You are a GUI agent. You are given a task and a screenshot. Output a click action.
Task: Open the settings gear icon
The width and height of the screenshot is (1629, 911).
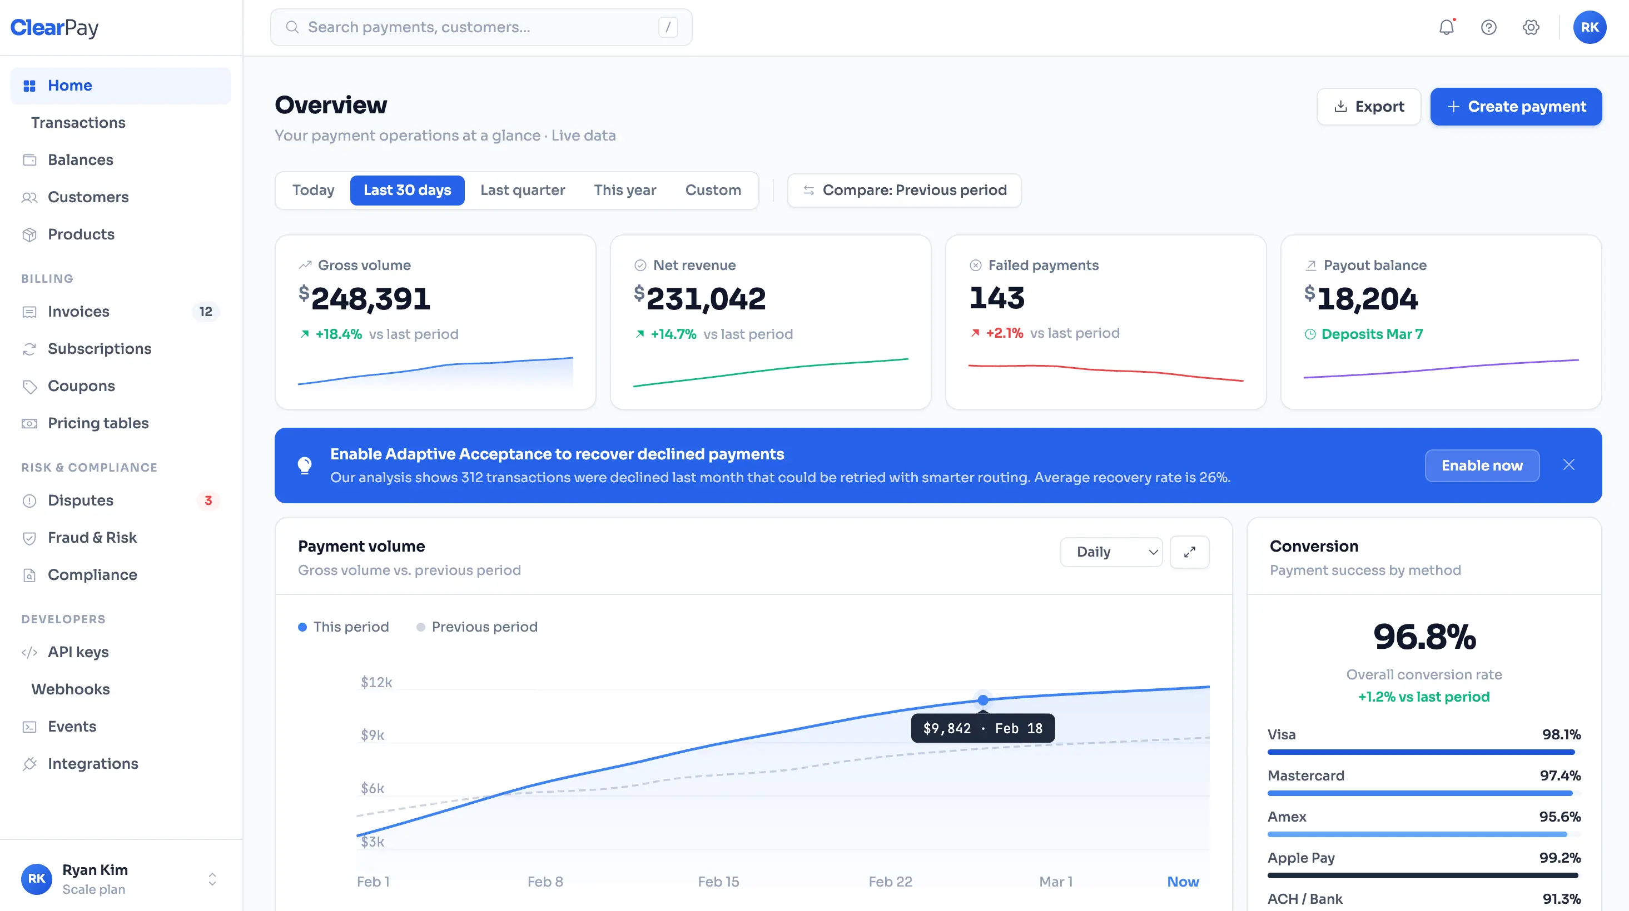click(1531, 27)
